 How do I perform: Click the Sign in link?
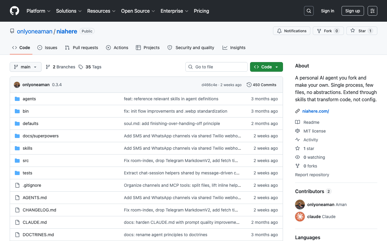pos(327,11)
